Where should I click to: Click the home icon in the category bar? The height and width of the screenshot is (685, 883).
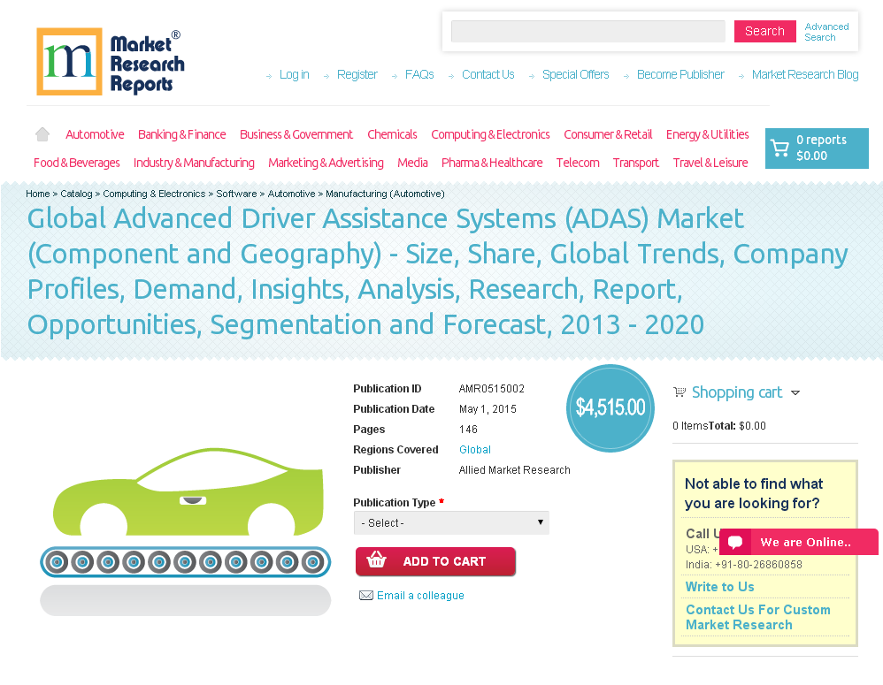tap(42, 133)
